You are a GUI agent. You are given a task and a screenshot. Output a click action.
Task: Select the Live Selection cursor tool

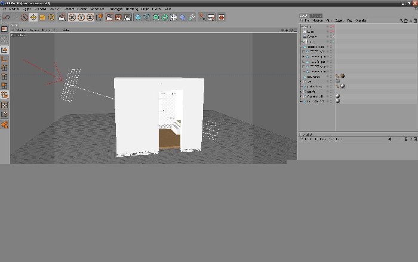click(24, 17)
